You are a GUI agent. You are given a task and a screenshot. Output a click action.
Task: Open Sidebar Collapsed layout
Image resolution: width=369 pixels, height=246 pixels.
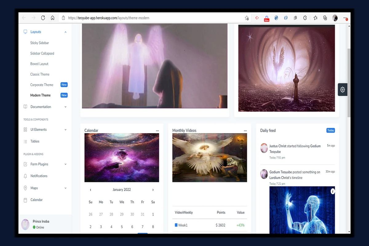coord(42,53)
